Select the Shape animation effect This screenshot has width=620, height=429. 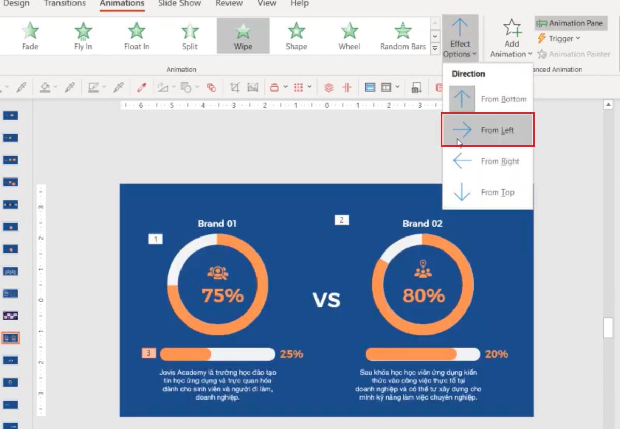(x=296, y=35)
